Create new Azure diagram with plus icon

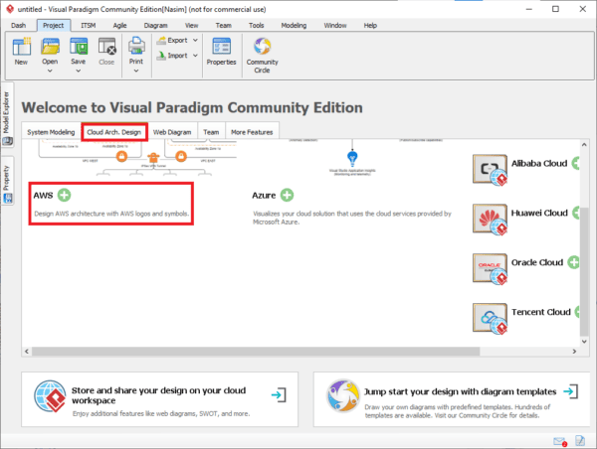click(288, 195)
